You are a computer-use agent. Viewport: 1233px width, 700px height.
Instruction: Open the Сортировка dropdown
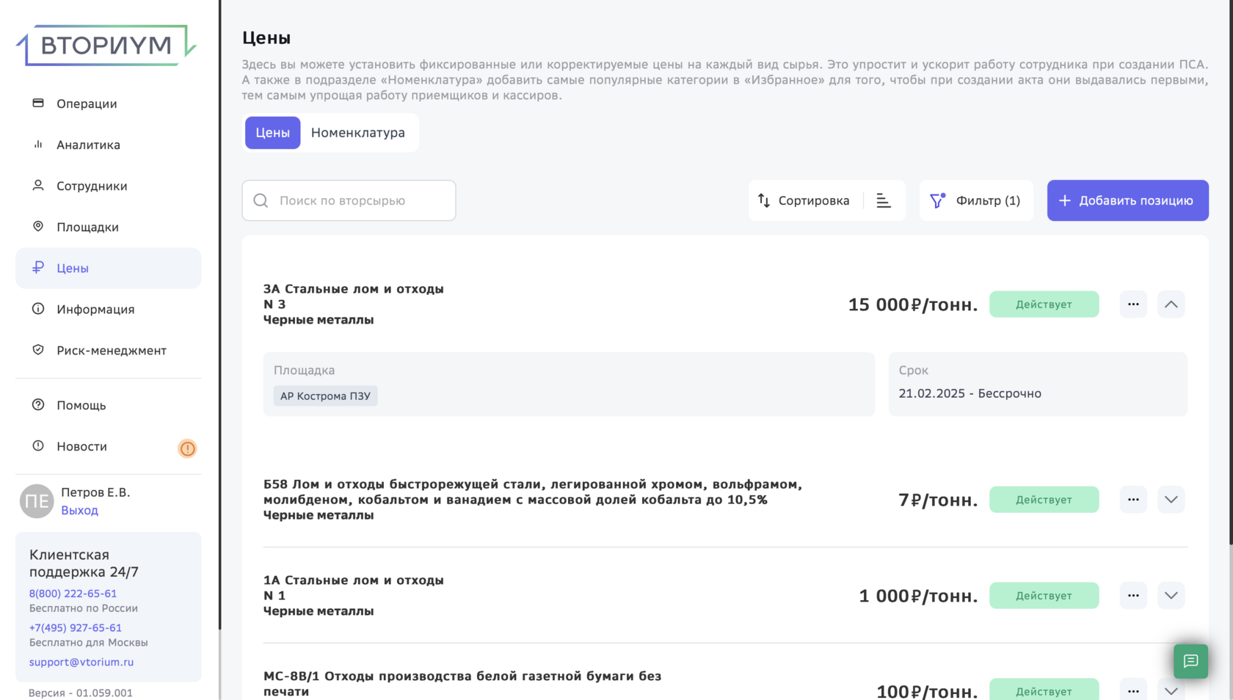[804, 201]
